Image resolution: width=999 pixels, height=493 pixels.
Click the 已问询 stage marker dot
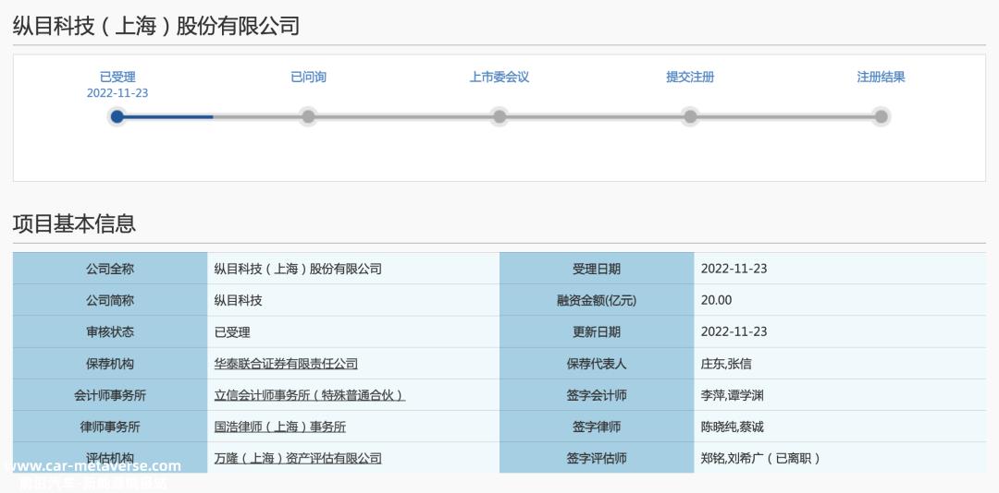pyautogui.click(x=308, y=116)
